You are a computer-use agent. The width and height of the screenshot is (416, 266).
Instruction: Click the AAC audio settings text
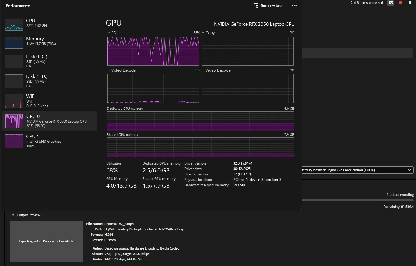pos(126,259)
